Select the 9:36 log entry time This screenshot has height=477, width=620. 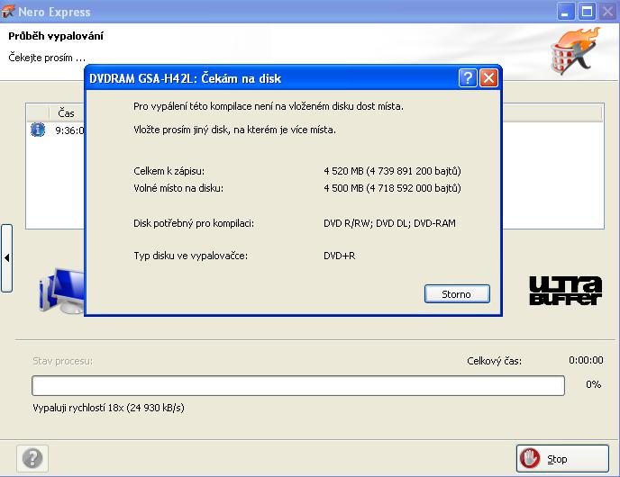pos(69,130)
